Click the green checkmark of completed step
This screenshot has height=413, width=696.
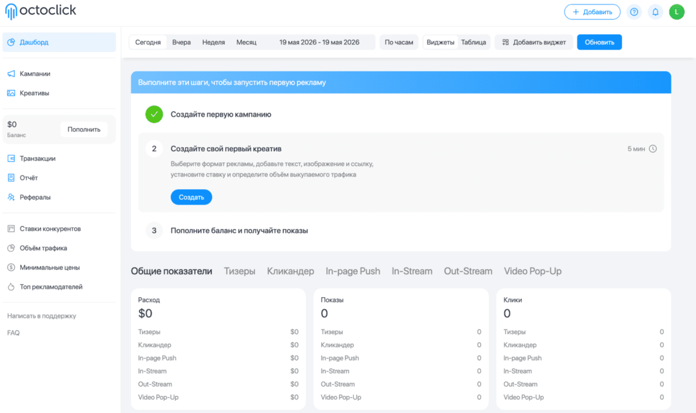154,115
